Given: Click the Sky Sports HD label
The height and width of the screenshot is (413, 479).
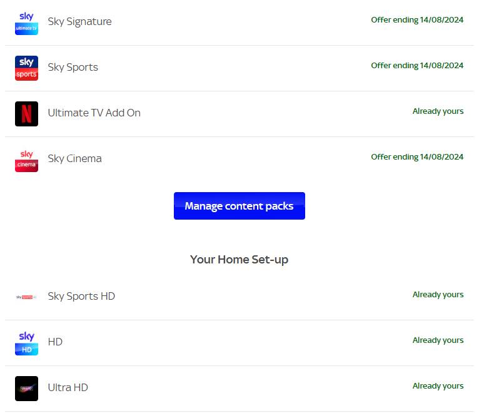Looking at the screenshot, I should [x=81, y=297].
